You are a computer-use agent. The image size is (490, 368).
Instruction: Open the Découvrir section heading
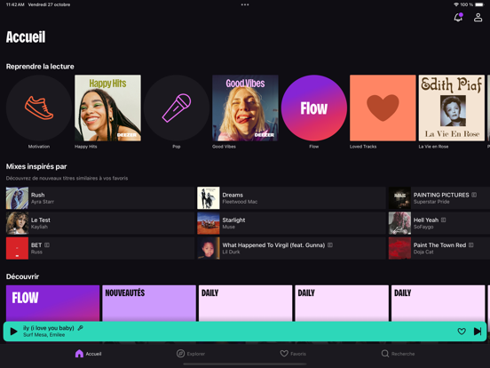[22, 276]
